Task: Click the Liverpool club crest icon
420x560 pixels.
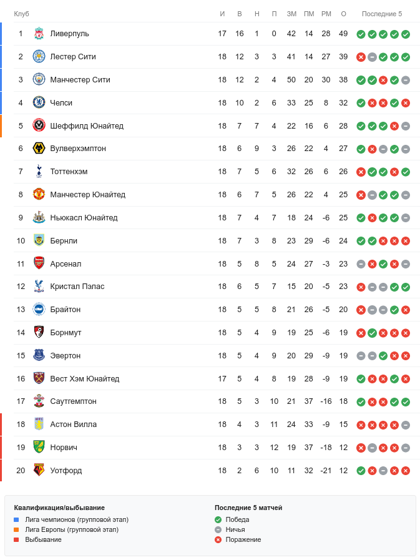Action: (x=39, y=34)
